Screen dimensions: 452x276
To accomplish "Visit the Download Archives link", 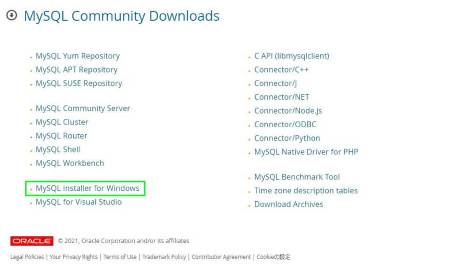I will 288,204.
